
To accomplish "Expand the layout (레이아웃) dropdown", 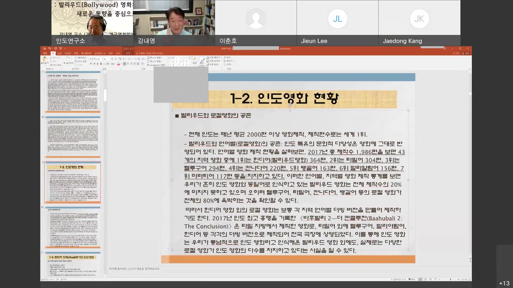I will 81,58.
